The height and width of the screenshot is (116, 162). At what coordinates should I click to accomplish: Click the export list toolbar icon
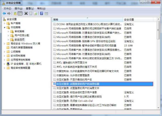coord(35,13)
